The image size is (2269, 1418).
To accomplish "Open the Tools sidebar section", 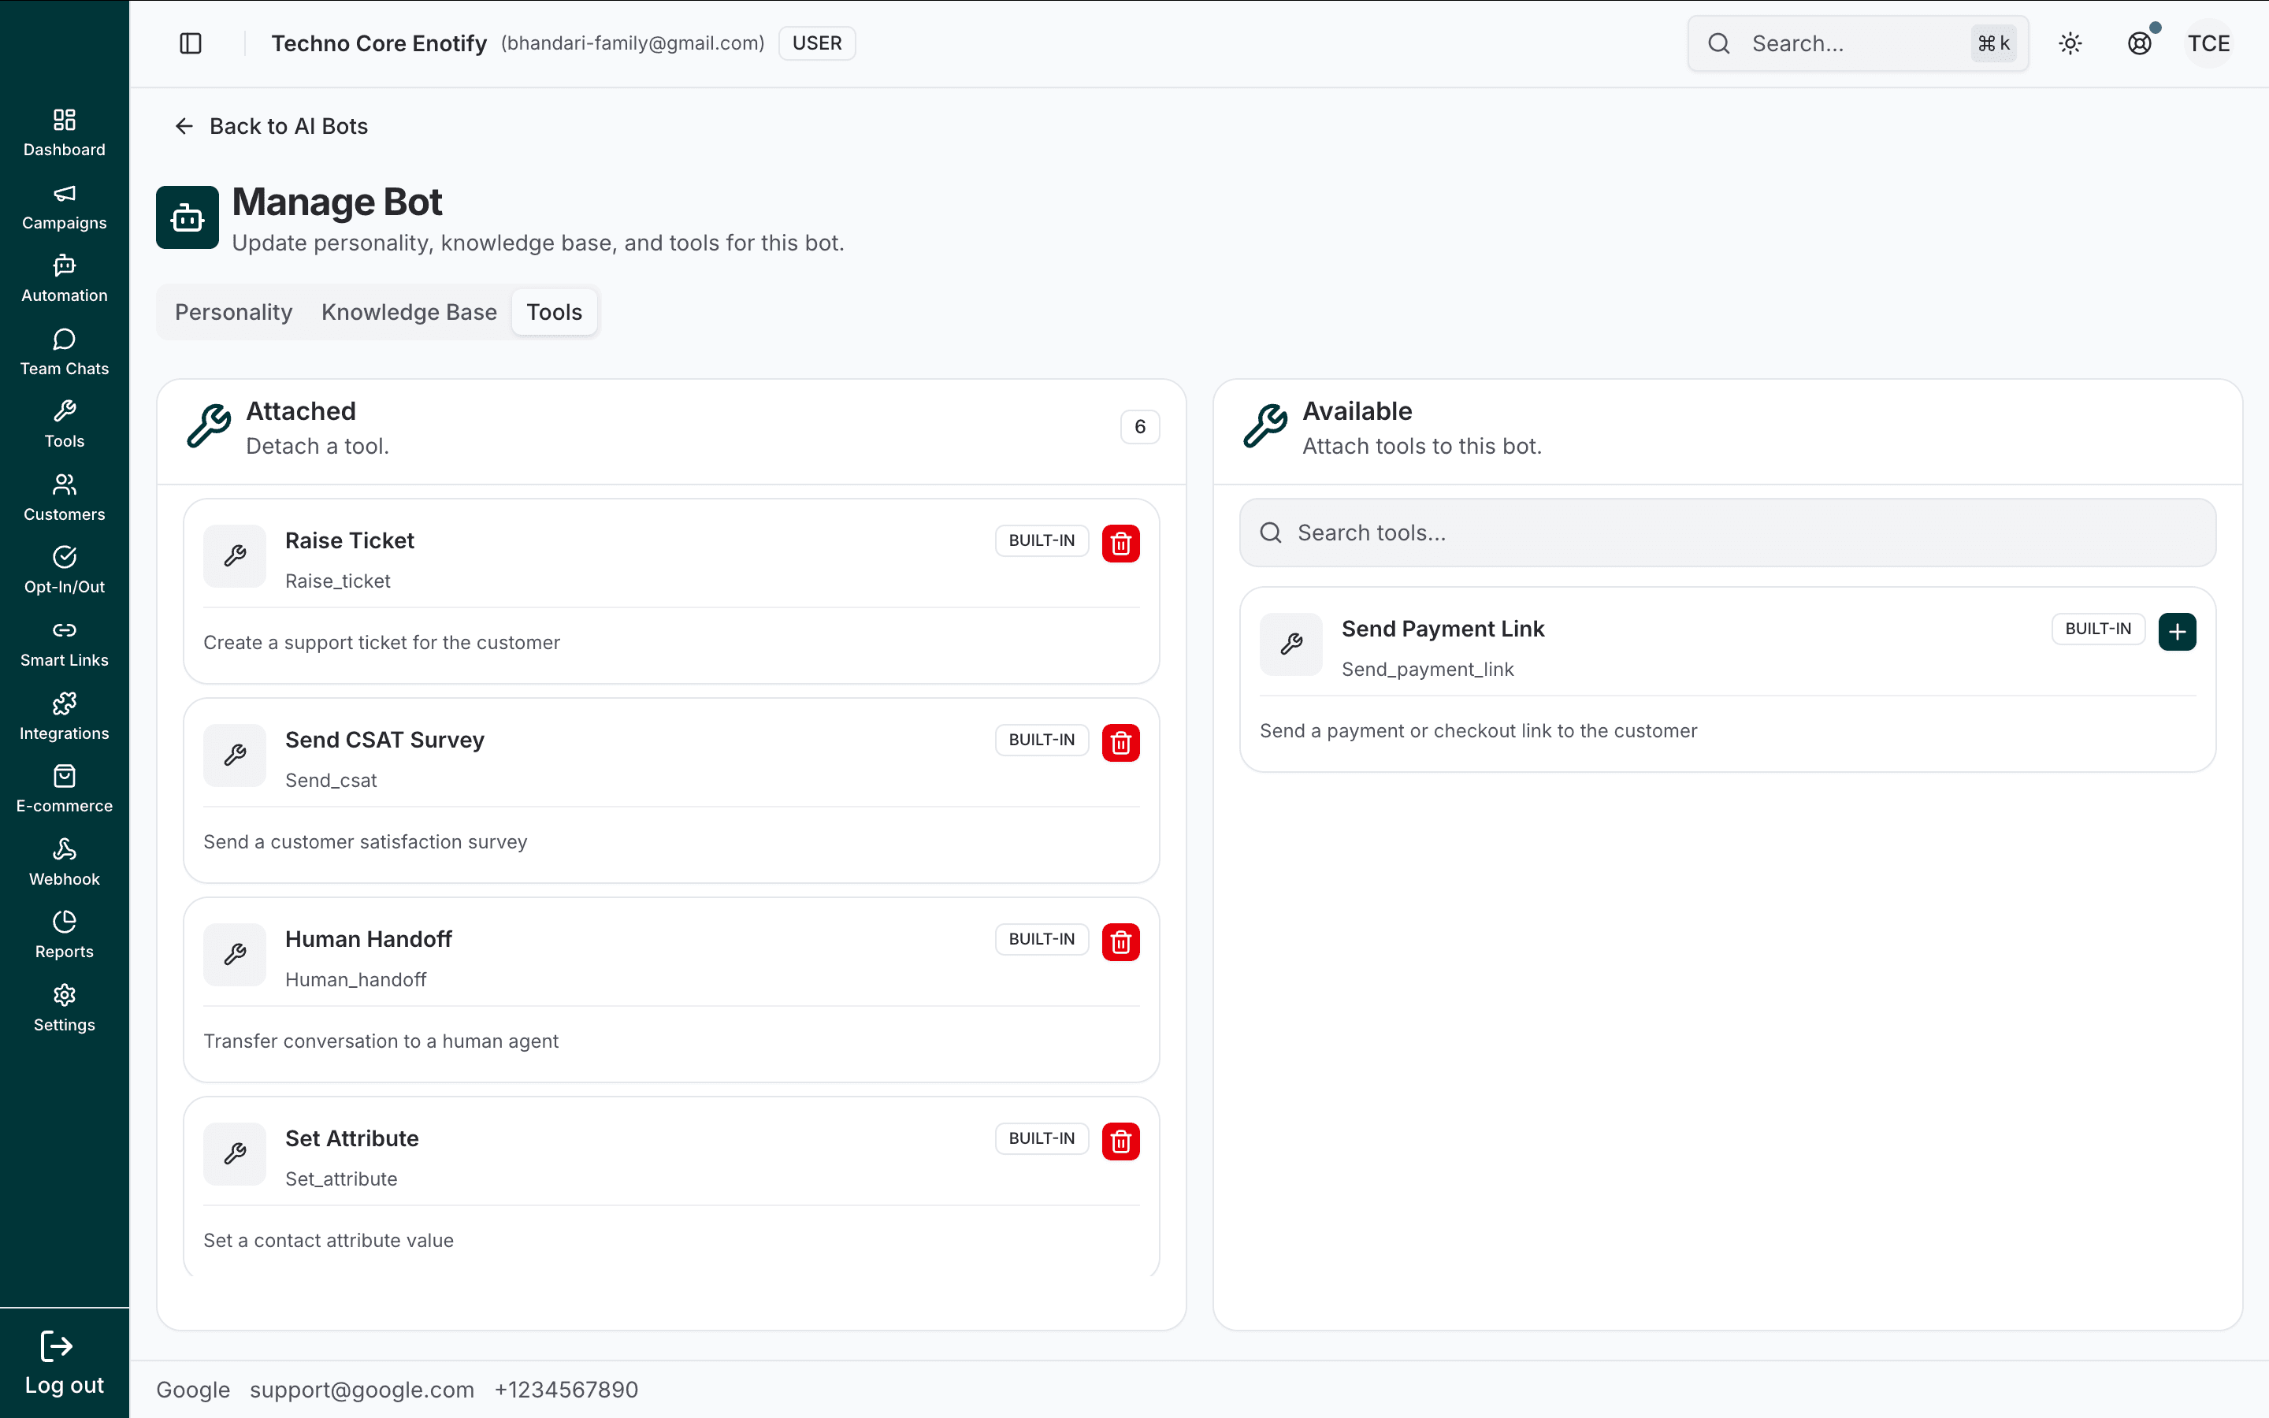I will (x=64, y=424).
